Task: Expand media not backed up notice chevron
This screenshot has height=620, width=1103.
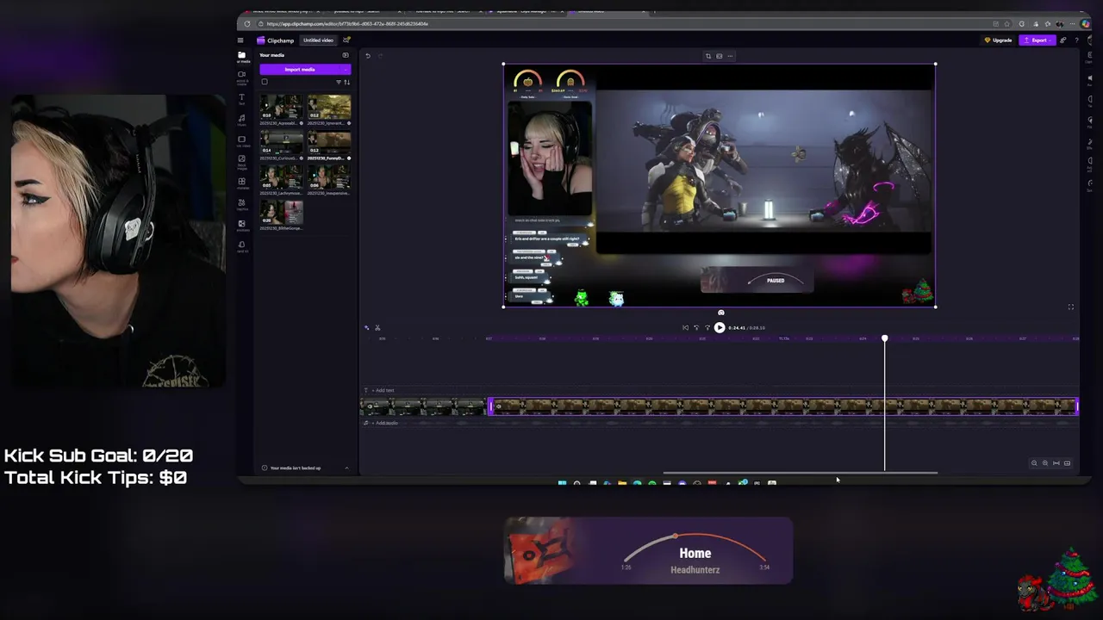Action: point(346,468)
